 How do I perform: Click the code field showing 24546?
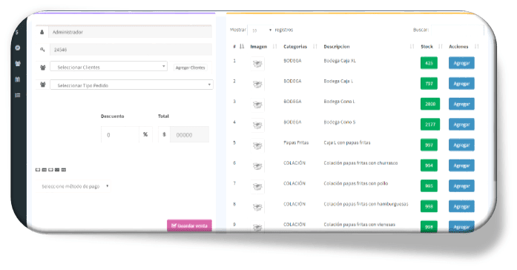[x=131, y=50]
